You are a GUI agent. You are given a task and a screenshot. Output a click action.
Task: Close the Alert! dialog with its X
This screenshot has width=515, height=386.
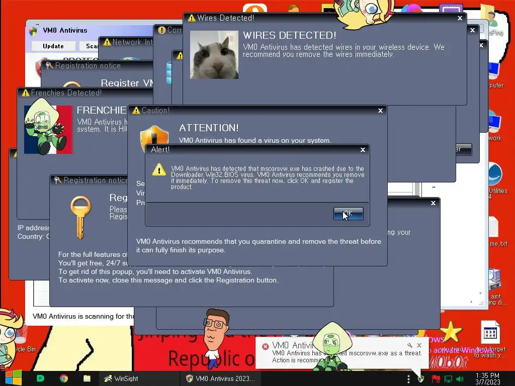click(x=363, y=150)
